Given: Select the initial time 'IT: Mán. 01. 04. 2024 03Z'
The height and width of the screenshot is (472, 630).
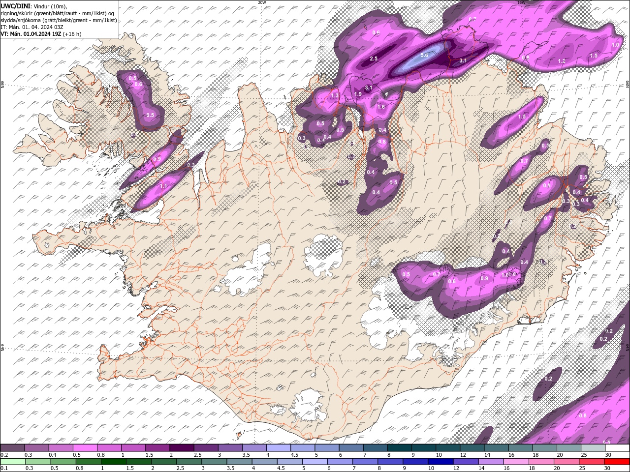Looking at the screenshot, I should [x=32, y=27].
